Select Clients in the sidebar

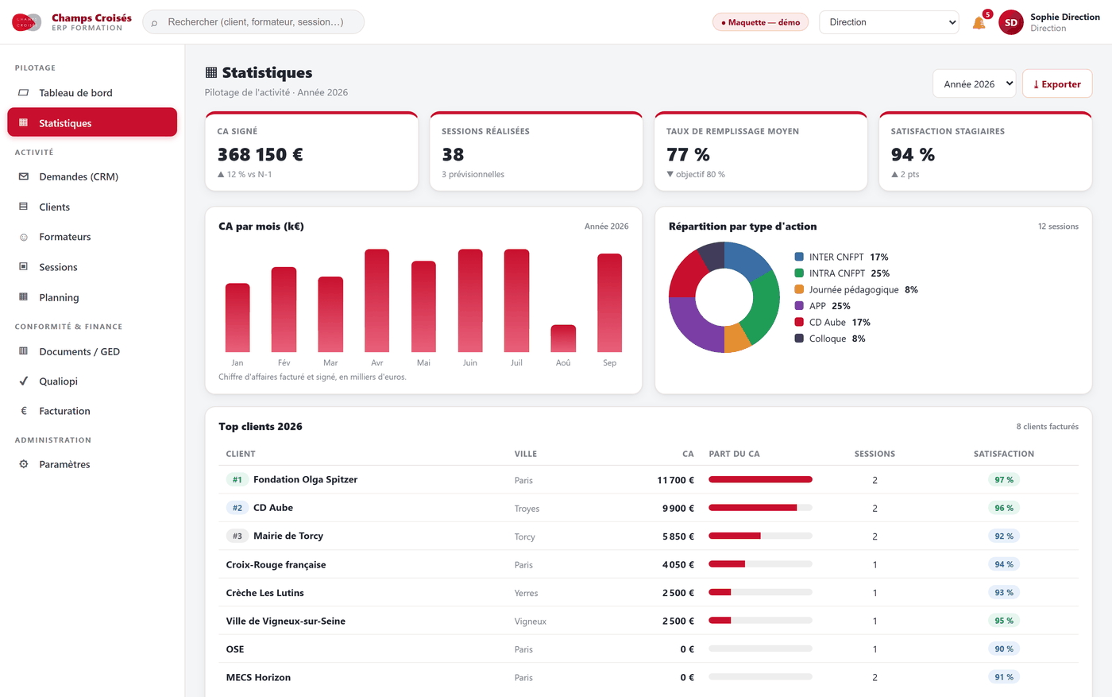92,207
